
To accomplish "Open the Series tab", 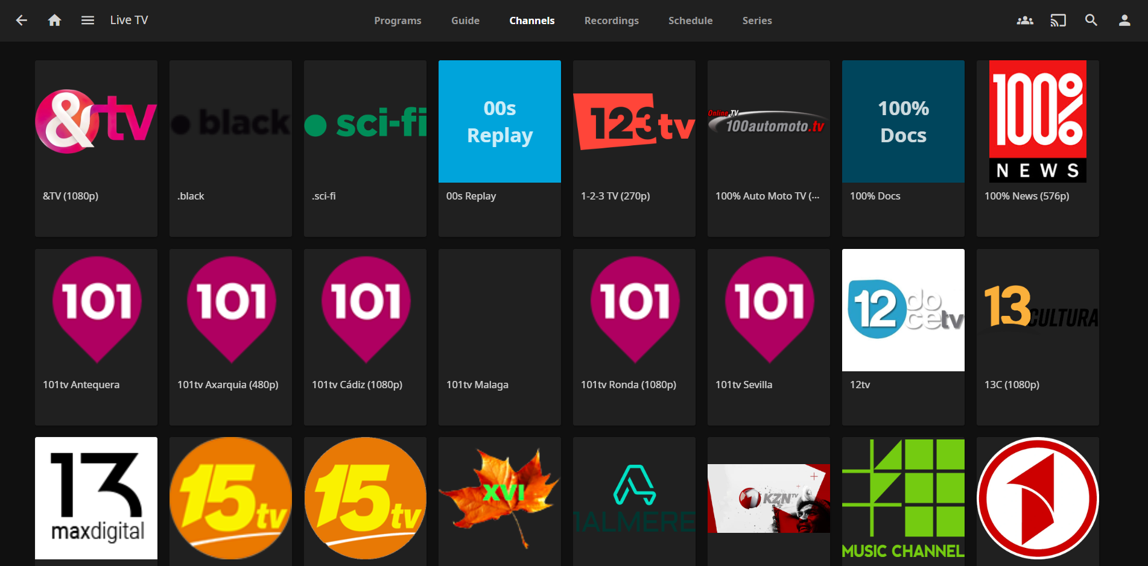I will pos(756,20).
